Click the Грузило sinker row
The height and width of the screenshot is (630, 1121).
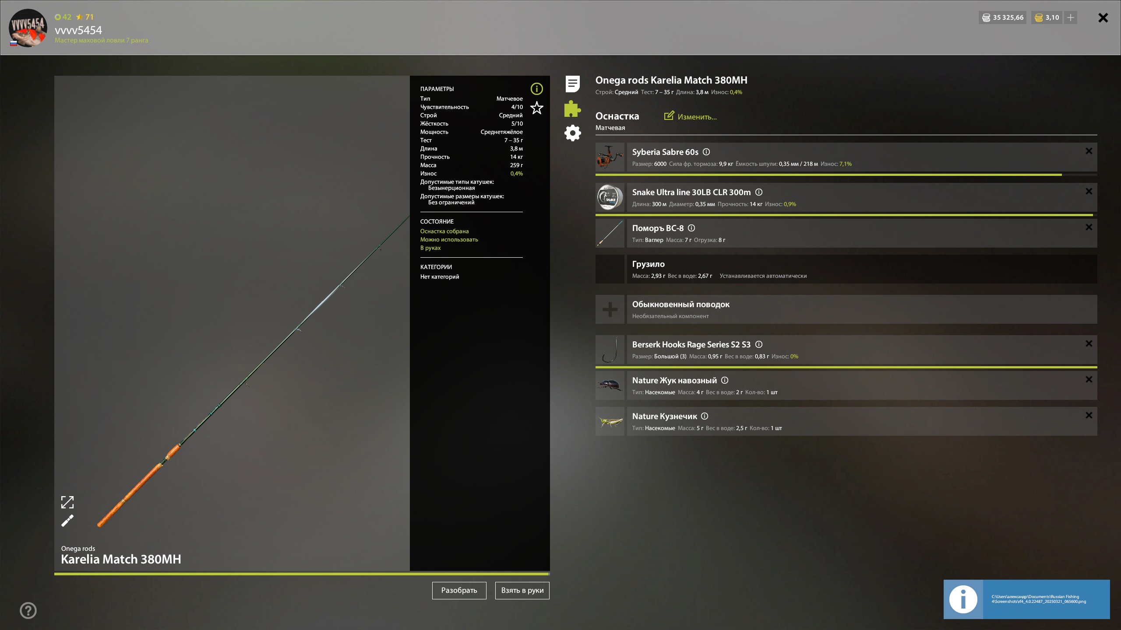(x=846, y=269)
